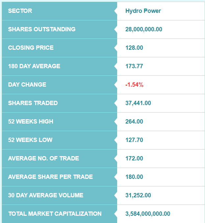Click the 3,584,000,000.00 market capitalization value
The image size is (205, 223).
pyautogui.click(x=148, y=214)
